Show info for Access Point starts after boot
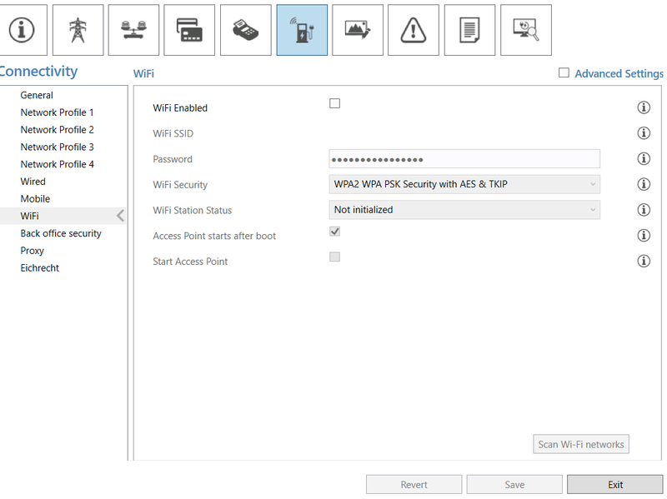This screenshot has height=499, width=667. [644, 235]
